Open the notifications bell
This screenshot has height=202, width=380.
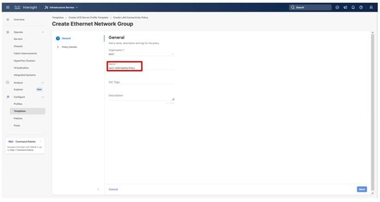[353, 7]
